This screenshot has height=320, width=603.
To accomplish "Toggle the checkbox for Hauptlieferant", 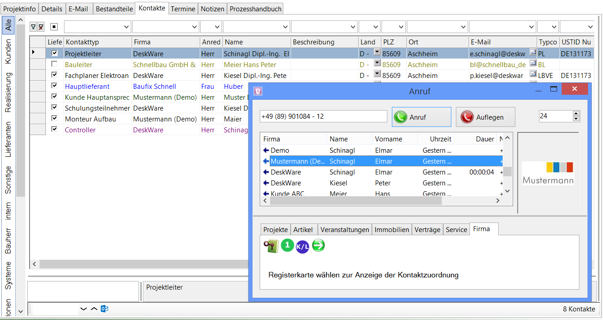I will pos(54,86).
